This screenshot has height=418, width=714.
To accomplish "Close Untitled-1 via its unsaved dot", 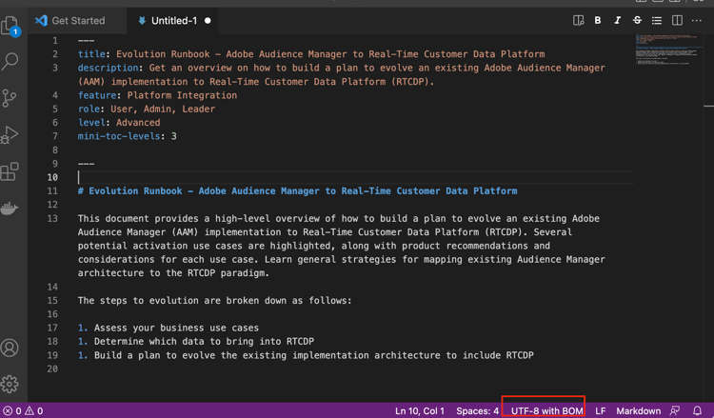I will coord(208,21).
